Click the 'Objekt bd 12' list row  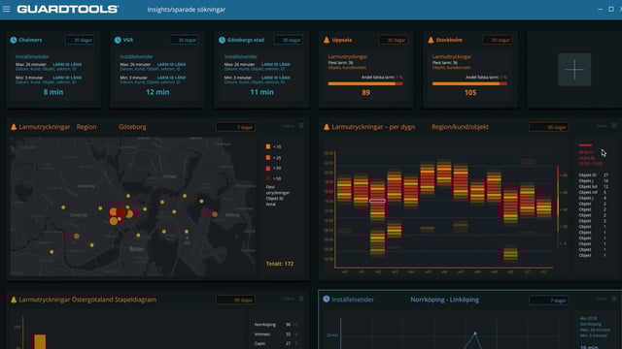pyautogui.click(x=594, y=186)
